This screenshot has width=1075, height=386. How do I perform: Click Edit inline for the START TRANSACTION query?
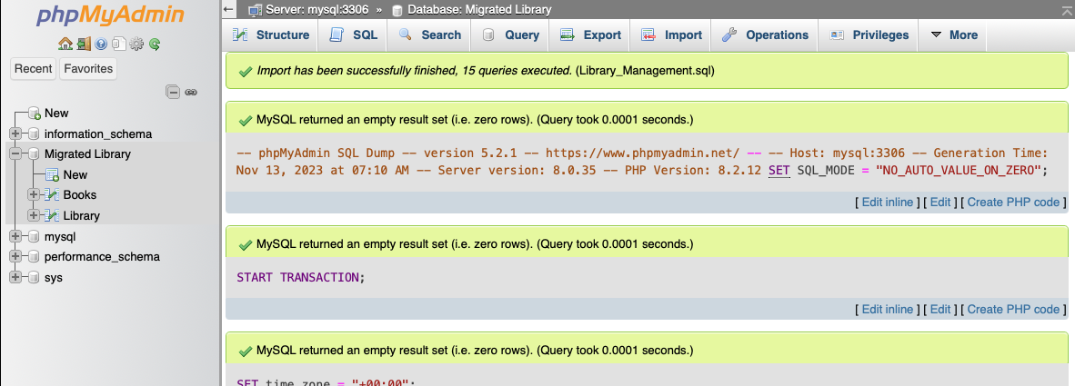[x=887, y=310]
